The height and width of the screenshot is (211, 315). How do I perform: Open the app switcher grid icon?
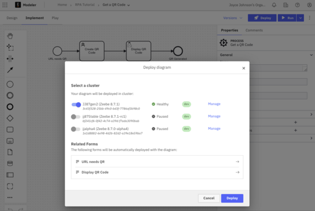5,5
